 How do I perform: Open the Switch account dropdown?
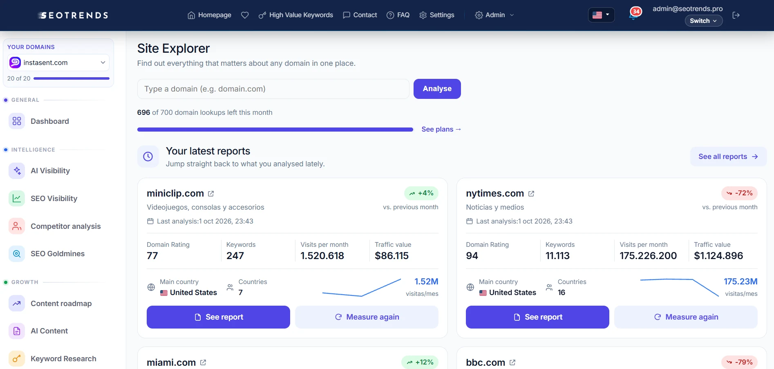tap(703, 21)
